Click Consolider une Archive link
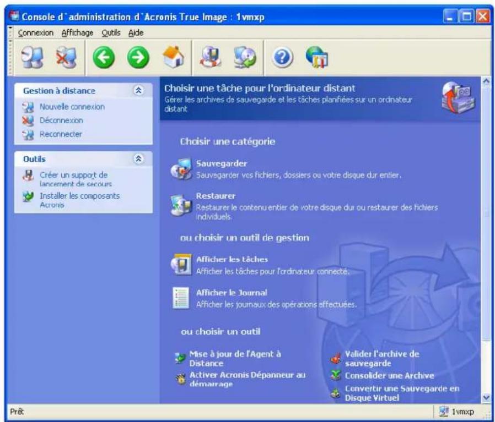 389,376
